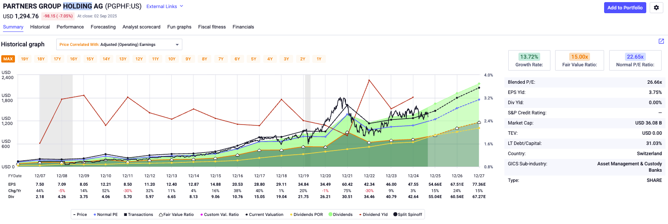Screen dimensions: 668x224
Task: Set chart range to 15Y
Action: [x=90, y=59]
